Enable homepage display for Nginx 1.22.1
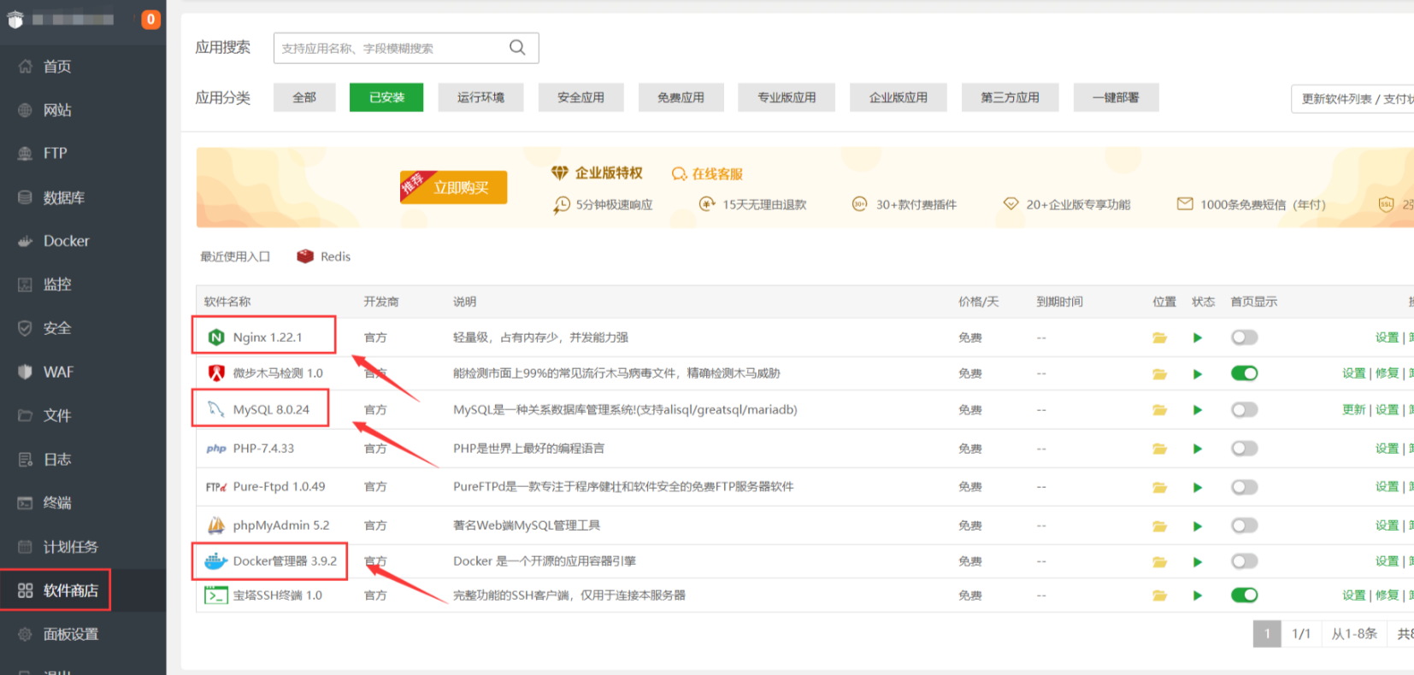 [x=1245, y=337]
